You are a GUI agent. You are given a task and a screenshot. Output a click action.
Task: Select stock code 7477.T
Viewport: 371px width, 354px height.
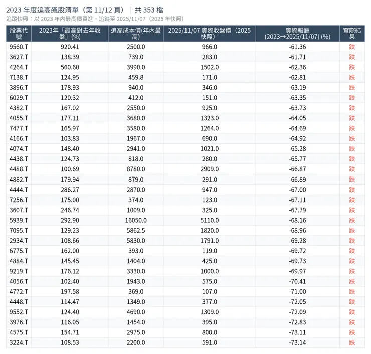point(19,128)
